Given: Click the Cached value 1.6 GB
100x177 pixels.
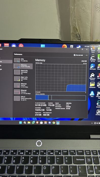Looking at the screenshot, I should tap(49, 110).
